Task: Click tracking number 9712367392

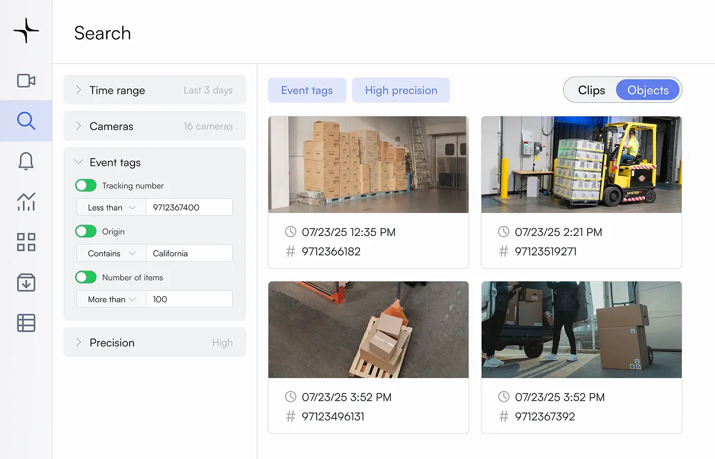Action: 545,417
